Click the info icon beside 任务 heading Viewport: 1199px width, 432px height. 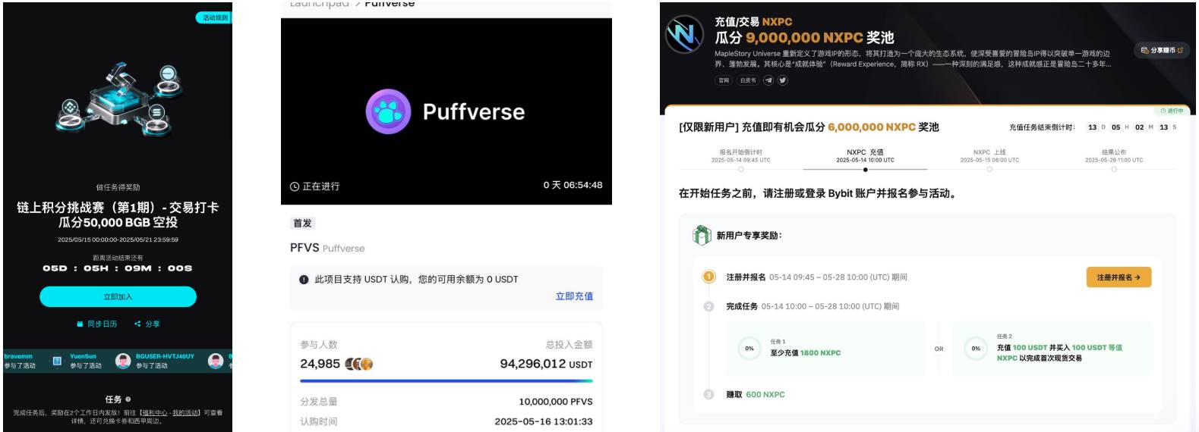point(128,399)
